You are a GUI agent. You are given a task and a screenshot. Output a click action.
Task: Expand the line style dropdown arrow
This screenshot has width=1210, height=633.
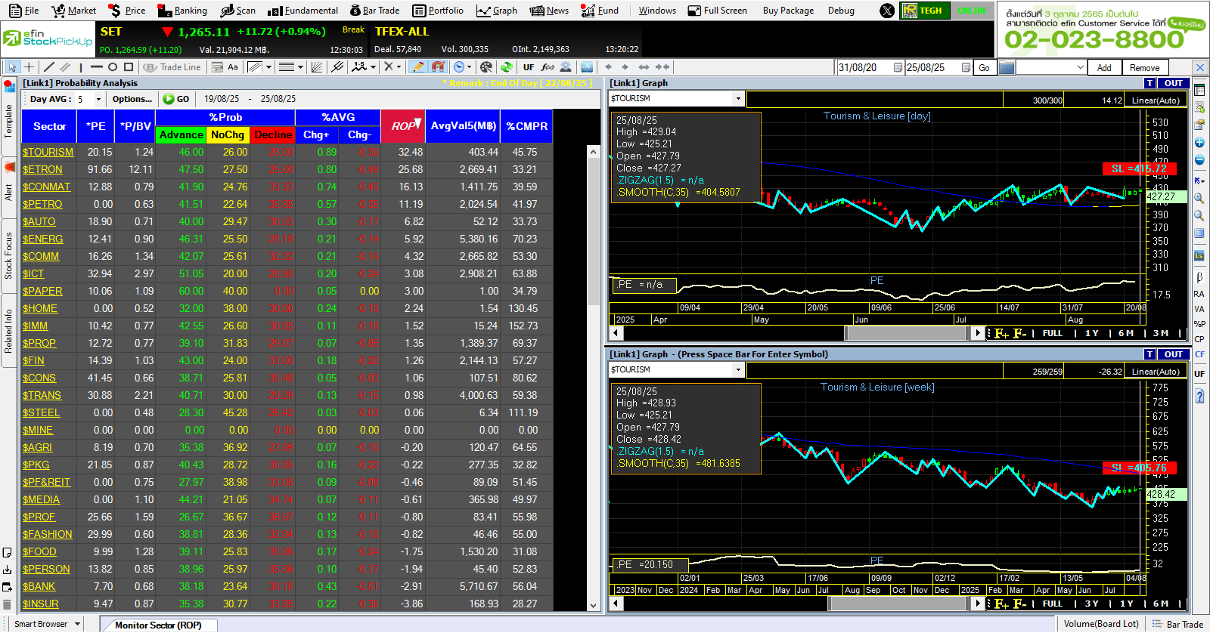tap(300, 67)
